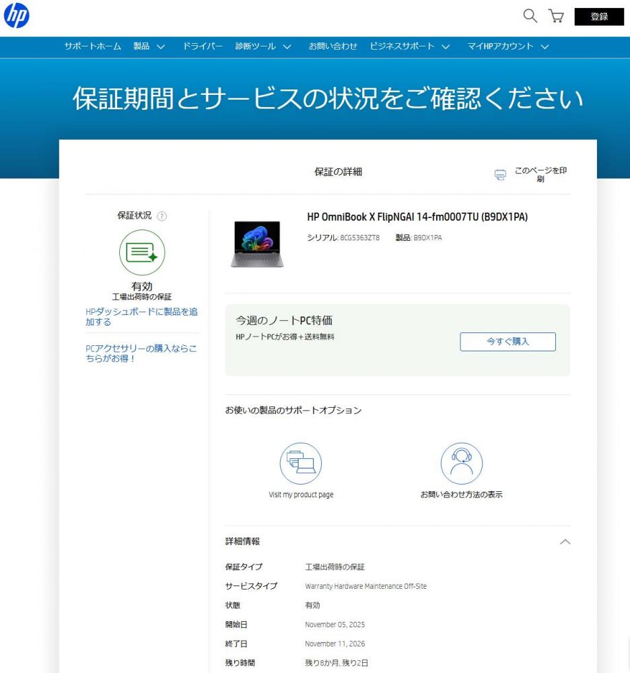Viewport: 630px width, 673px height.
Task: Click the product number B9DX1PA value
Action: pyautogui.click(x=427, y=238)
